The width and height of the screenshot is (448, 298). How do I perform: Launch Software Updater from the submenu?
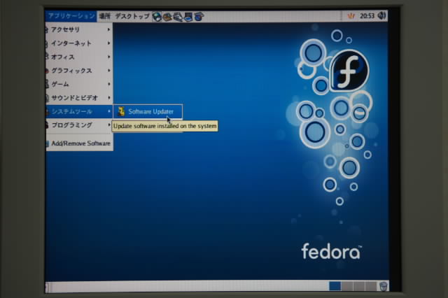(x=148, y=112)
